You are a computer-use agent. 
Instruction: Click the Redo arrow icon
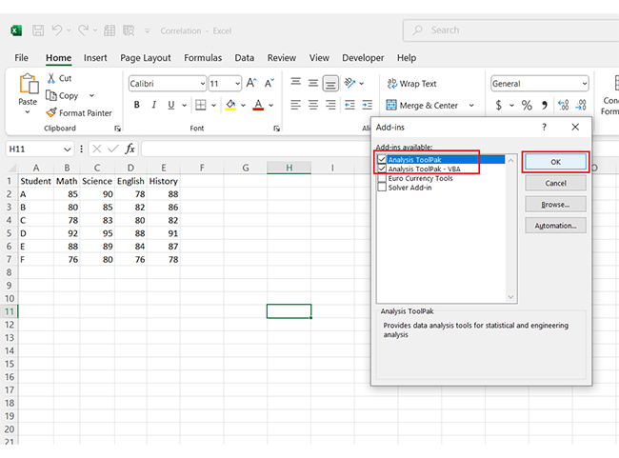pyautogui.click(x=83, y=30)
